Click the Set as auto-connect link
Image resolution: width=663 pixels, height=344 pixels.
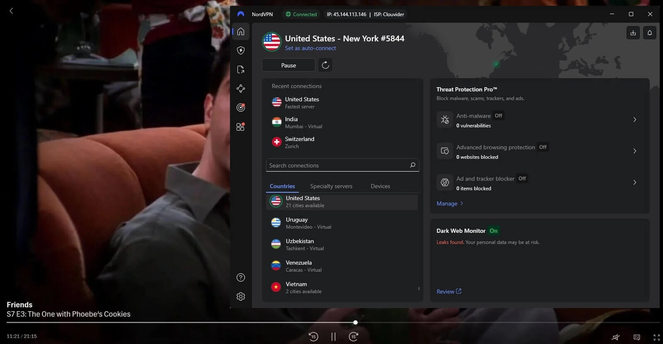(x=310, y=48)
